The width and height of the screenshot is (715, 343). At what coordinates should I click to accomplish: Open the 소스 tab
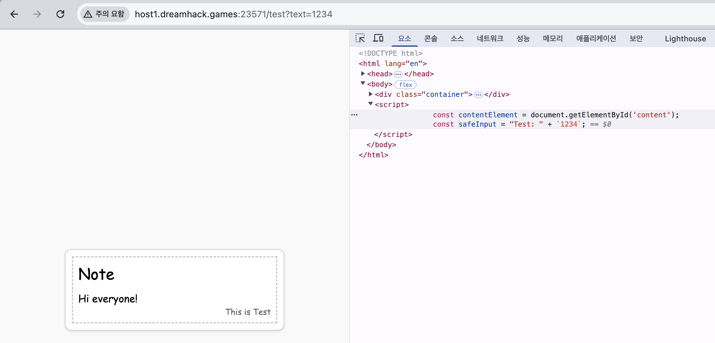coord(457,38)
